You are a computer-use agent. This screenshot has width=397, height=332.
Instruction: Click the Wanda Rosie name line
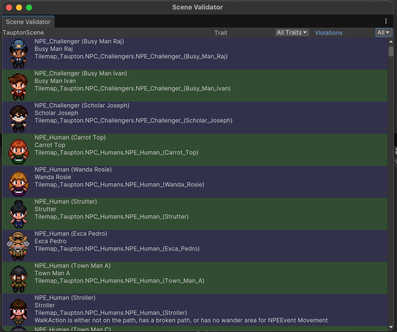[x=52, y=177]
